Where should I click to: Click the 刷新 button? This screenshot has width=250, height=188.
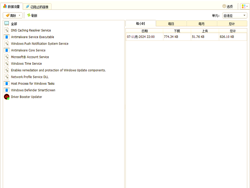point(32,15)
